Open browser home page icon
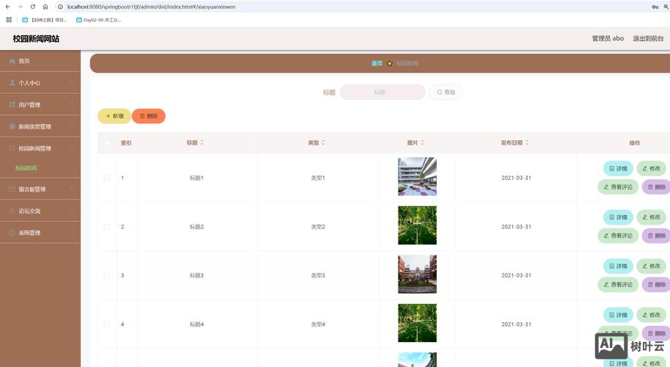The width and height of the screenshot is (670, 367). coord(45,7)
